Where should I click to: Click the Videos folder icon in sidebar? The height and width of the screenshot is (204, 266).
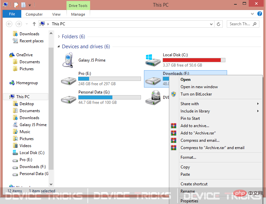pyautogui.click(x=15, y=145)
